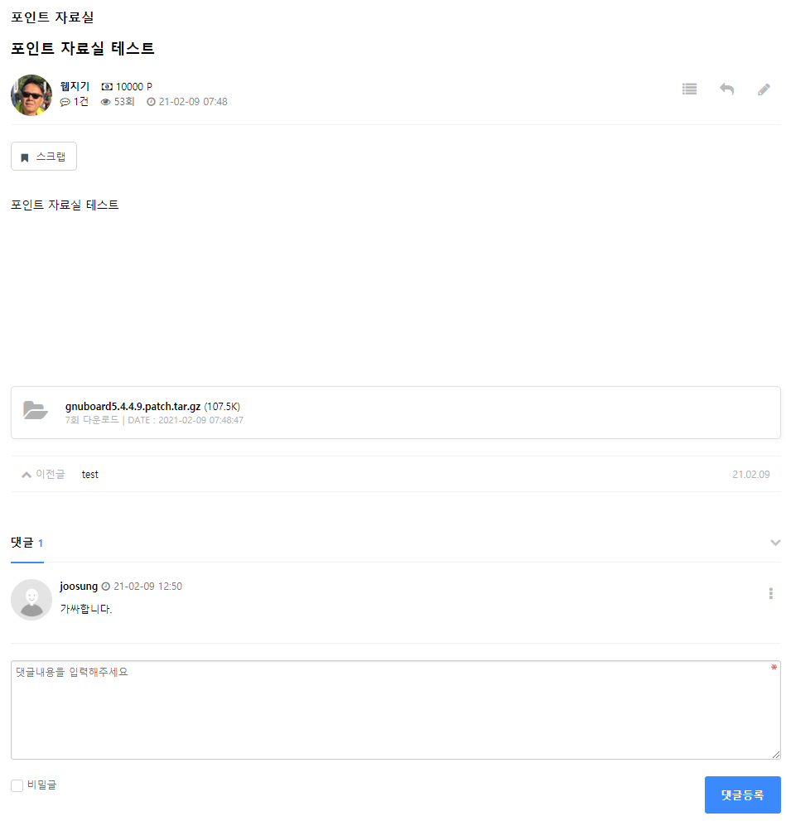Check the 비밀글 secret comment checkbox
786x821 pixels.
pyautogui.click(x=17, y=785)
